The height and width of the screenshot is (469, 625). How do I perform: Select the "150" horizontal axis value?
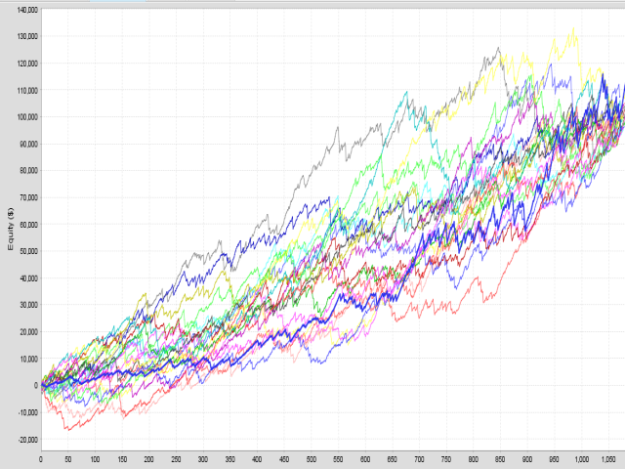(122, 459)
